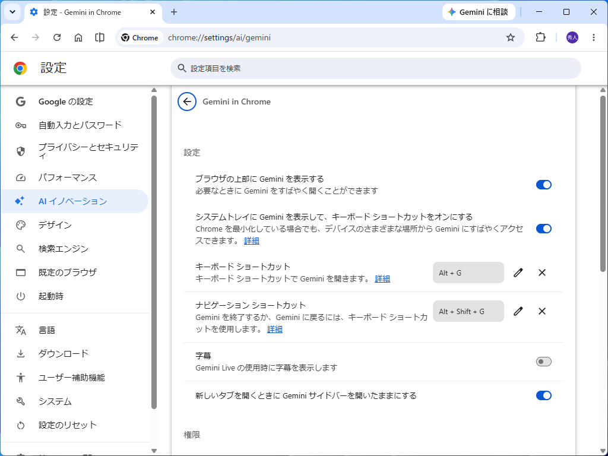608x456 pixels.
Task: Click the translate icon for 言語
Action: (x=21, y=330)
